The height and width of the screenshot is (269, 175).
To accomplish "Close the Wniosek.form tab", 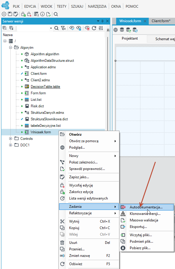I will 145,21.
